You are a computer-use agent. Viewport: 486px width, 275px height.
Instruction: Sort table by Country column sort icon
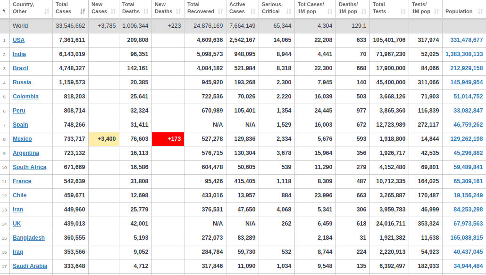coord(47,11)
